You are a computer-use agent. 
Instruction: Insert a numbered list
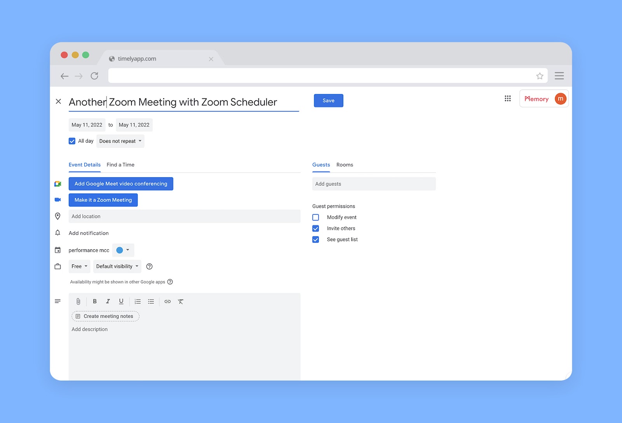click(x=138, y=301)
